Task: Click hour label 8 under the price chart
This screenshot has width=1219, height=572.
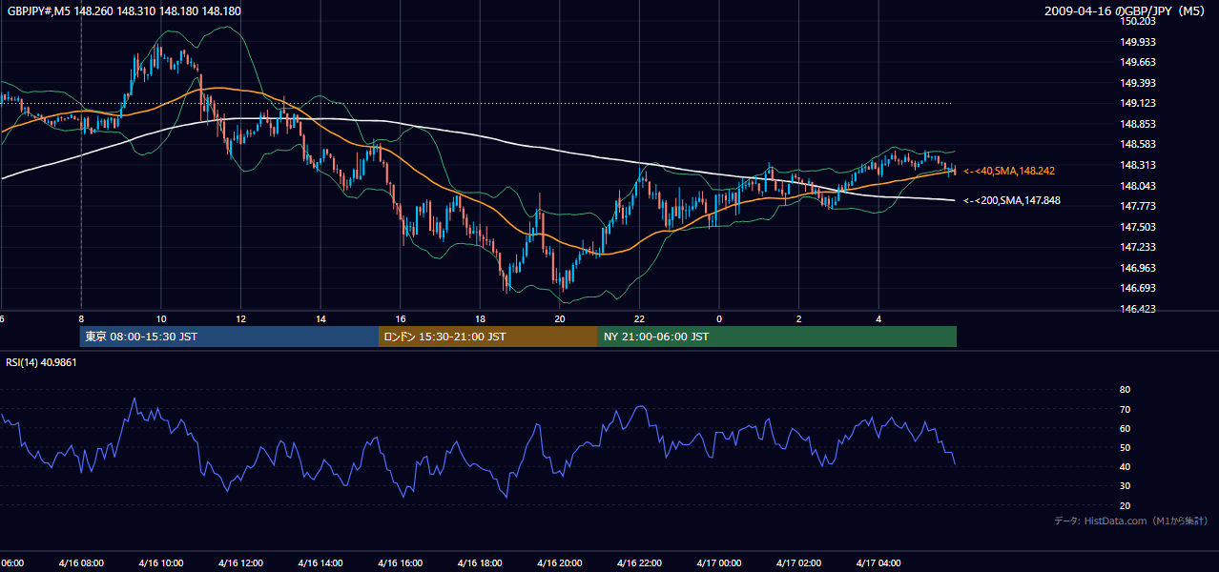Action: (81, 318)
